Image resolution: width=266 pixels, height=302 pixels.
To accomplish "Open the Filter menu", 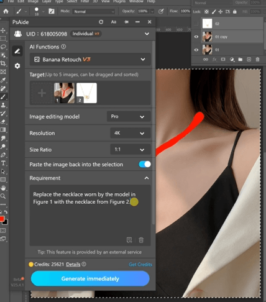I will pyautogui.click(x=85, y=1).
